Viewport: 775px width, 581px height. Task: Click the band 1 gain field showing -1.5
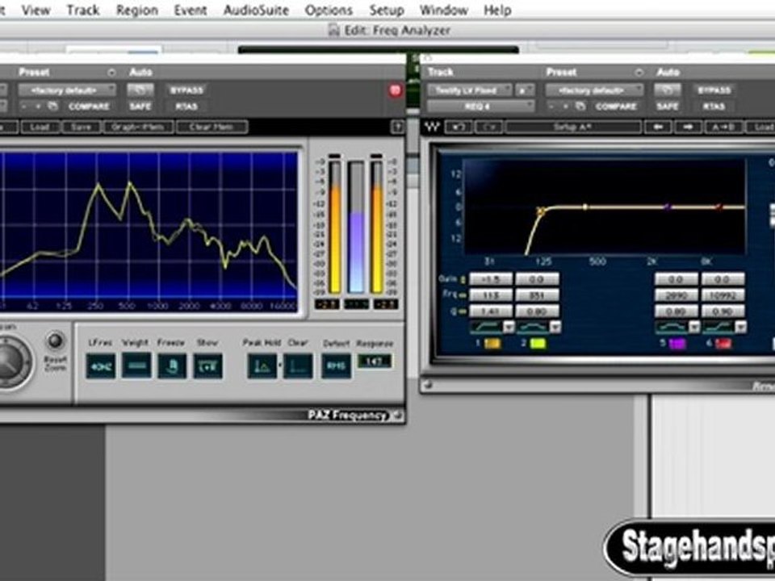click(x=491, y=279)
